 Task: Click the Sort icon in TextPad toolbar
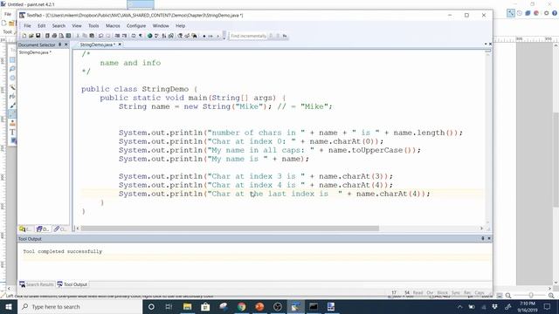(163, 36)
